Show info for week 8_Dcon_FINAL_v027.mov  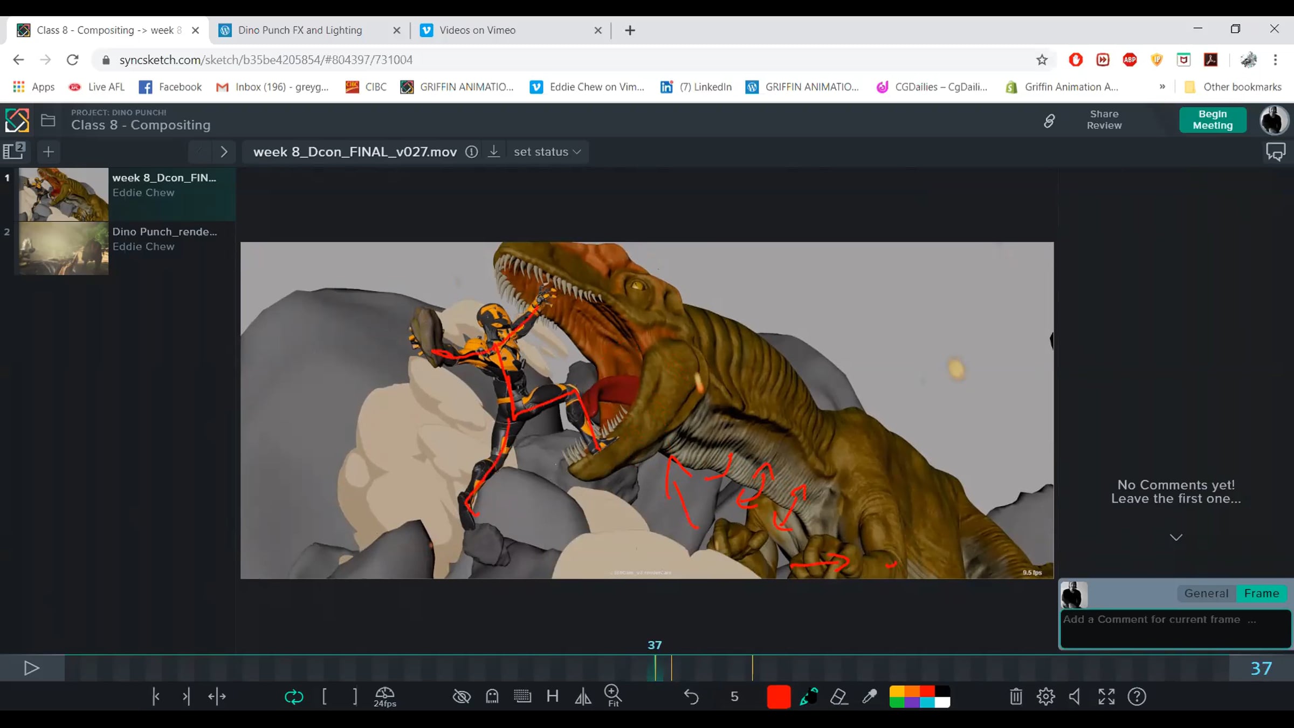(x=472, y=152)
